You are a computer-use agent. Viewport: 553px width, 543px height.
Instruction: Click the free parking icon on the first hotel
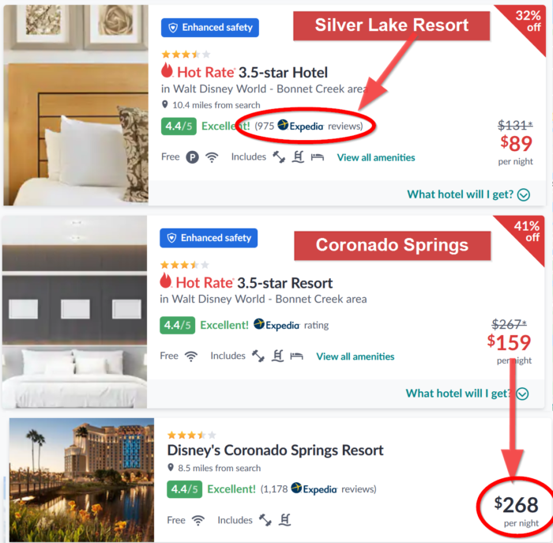pyautogui.click(x=192, y=157)
